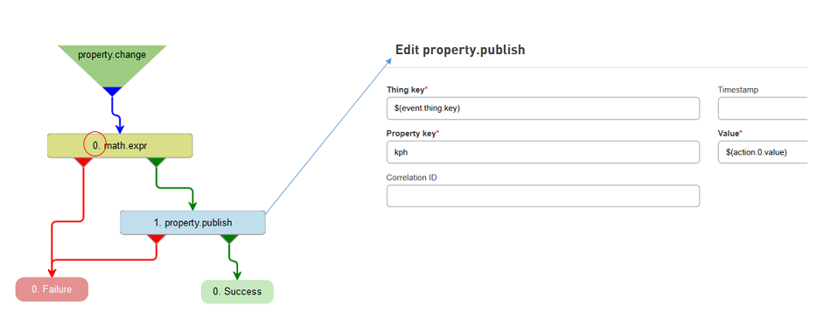The image size is (831, 319).
Task: Click green success connector on math.expr
Action: click(x=156, y=163)
